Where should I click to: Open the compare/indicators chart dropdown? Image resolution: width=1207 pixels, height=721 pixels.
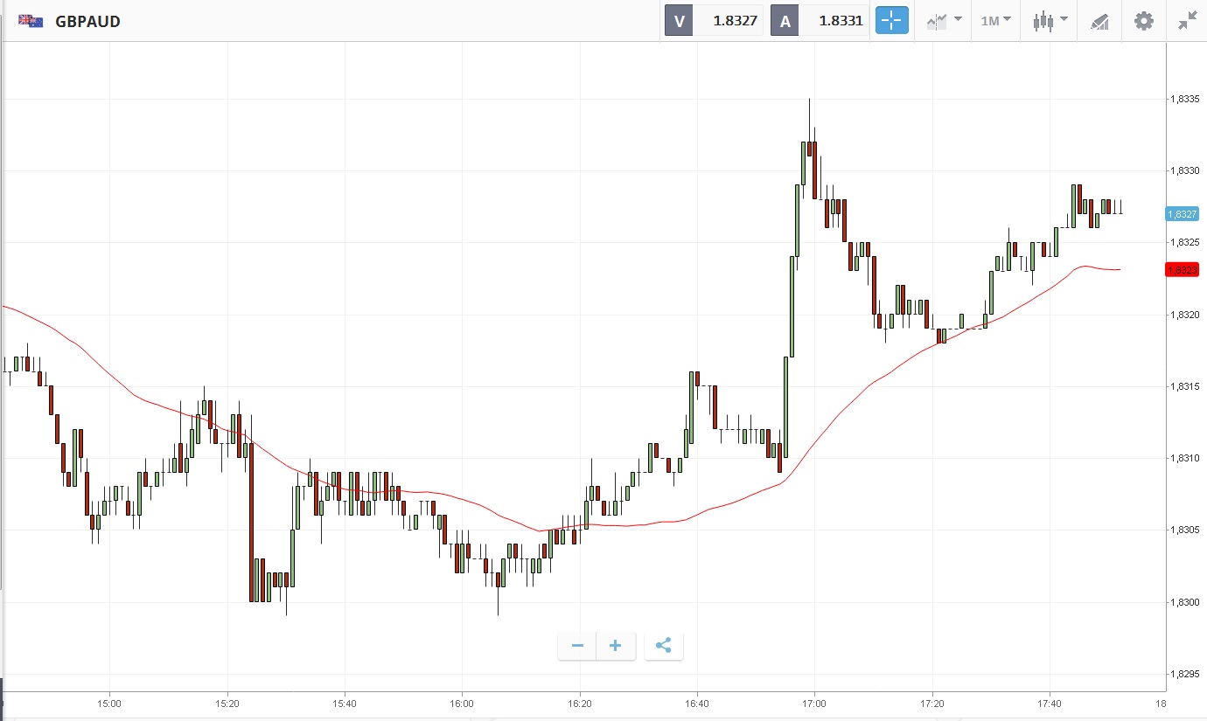click(944, 21)
